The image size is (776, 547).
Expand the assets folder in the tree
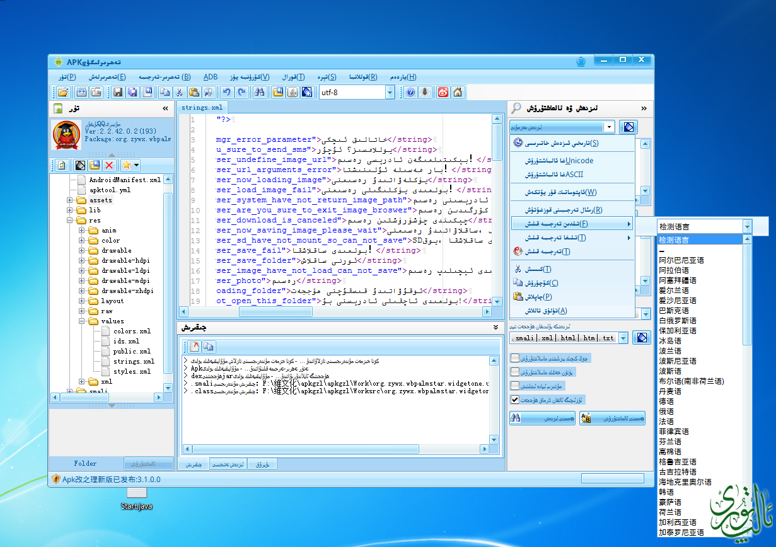(x=70, y=200)
